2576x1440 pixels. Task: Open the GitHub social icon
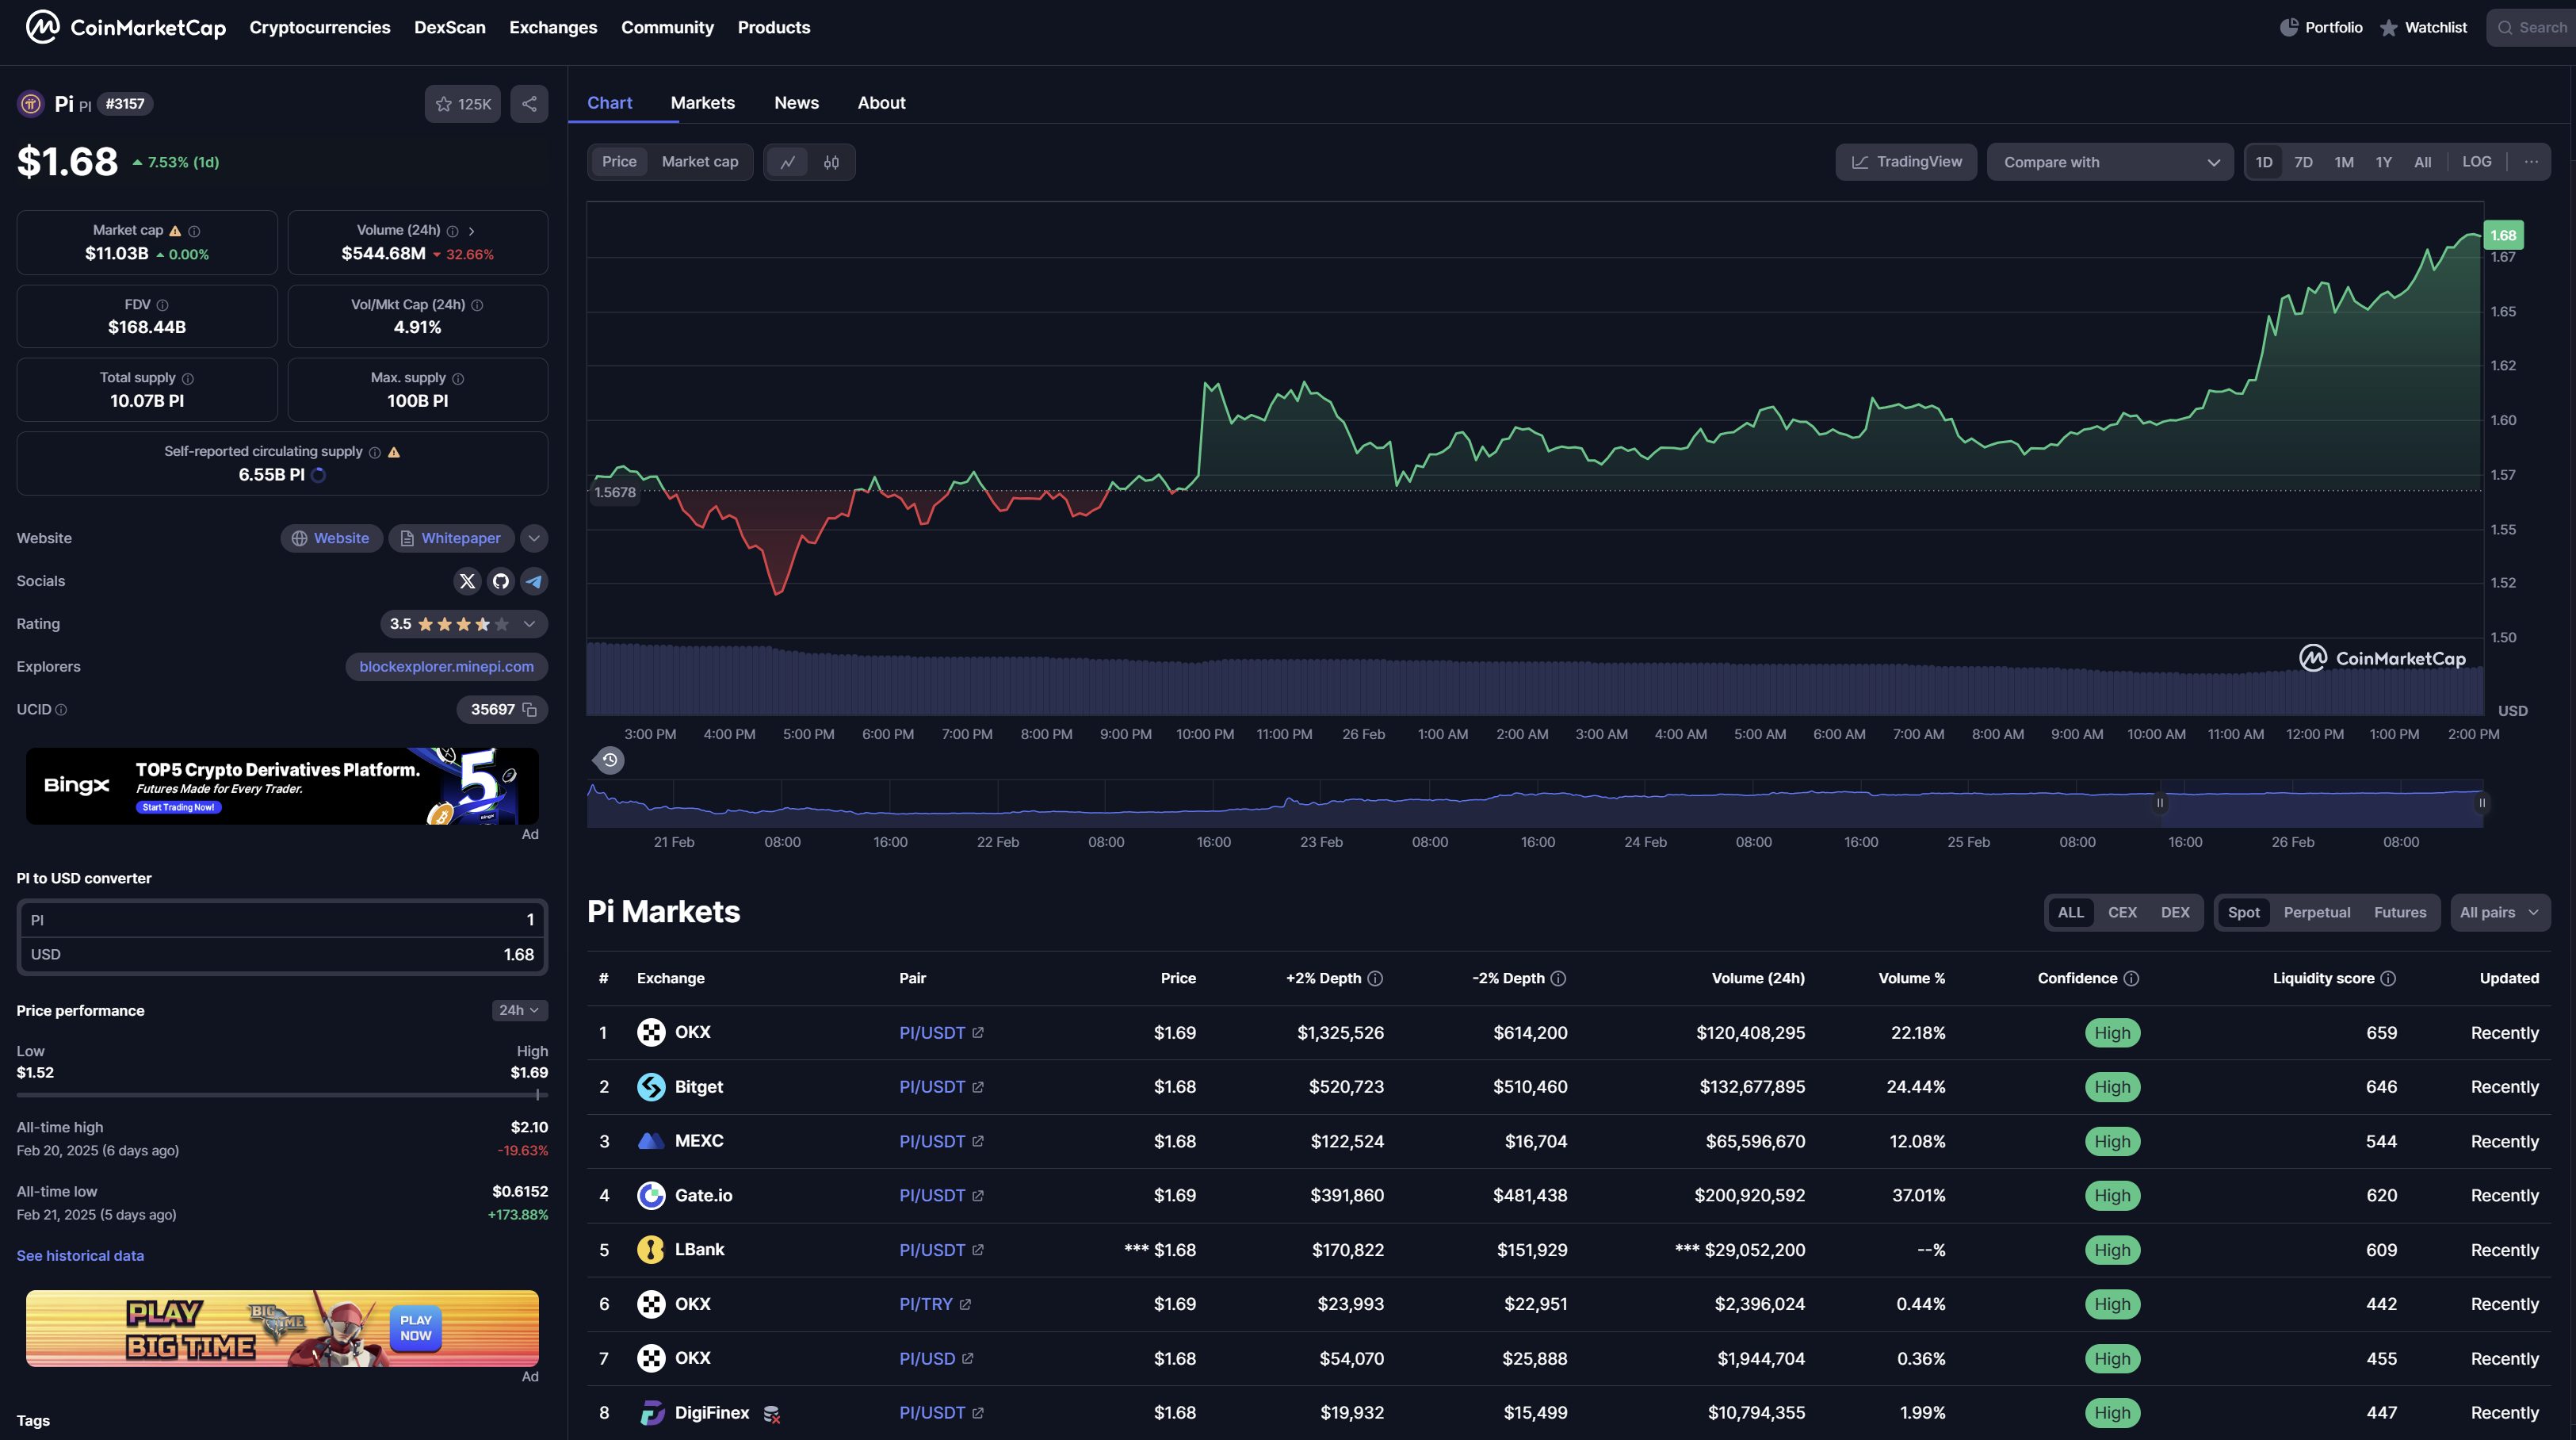click(x=501, y=581)
